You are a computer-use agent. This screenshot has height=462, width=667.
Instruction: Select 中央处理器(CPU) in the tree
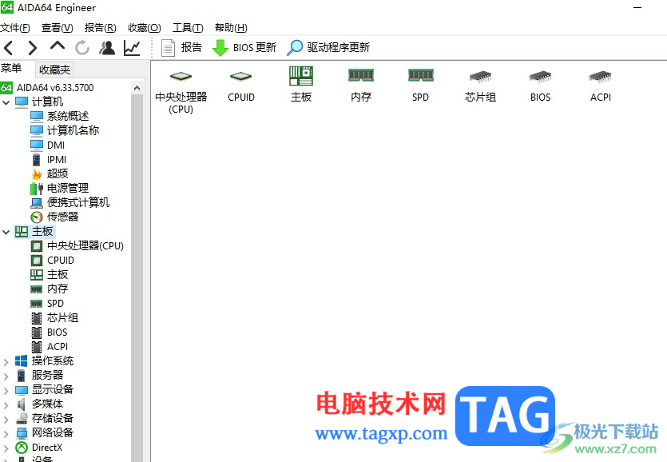77,246
